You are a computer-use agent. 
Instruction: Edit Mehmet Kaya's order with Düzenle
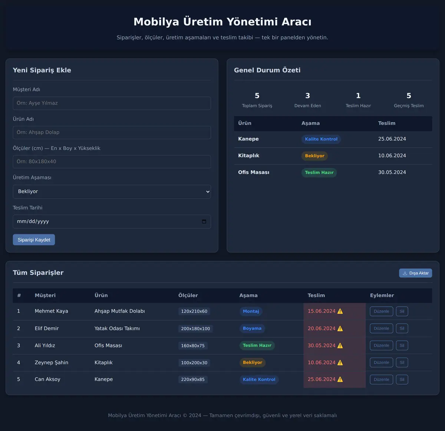(381, 311)
